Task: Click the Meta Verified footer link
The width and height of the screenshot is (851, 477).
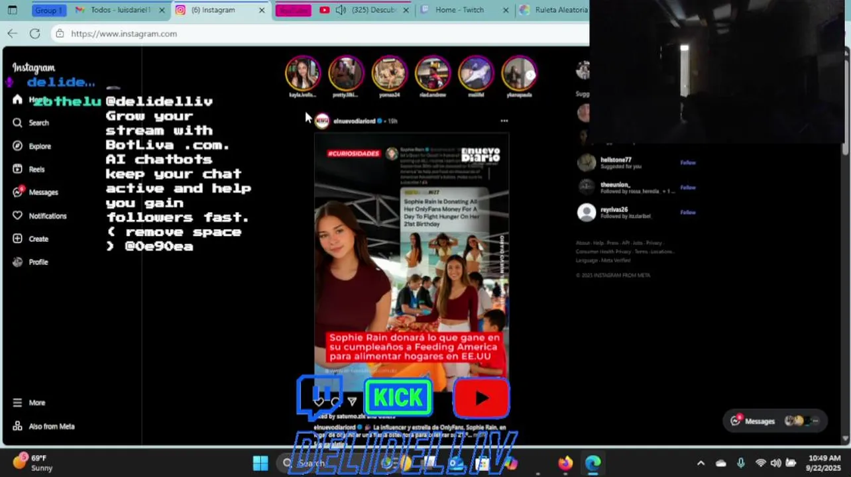Action: click(616, 260)
